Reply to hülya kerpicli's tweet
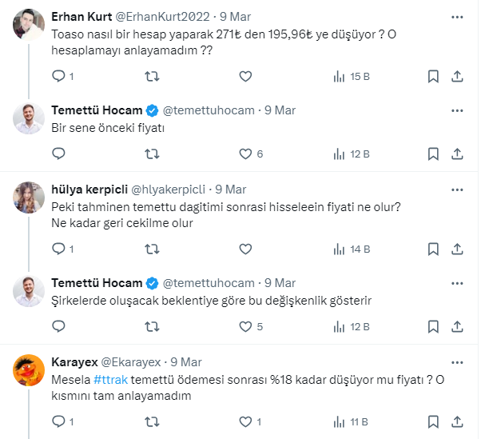 58,249
